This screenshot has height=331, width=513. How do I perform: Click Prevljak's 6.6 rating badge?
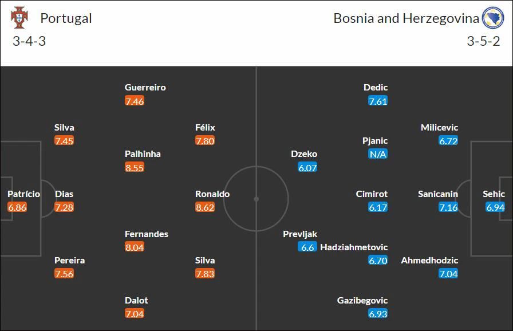tap(307, 247)
